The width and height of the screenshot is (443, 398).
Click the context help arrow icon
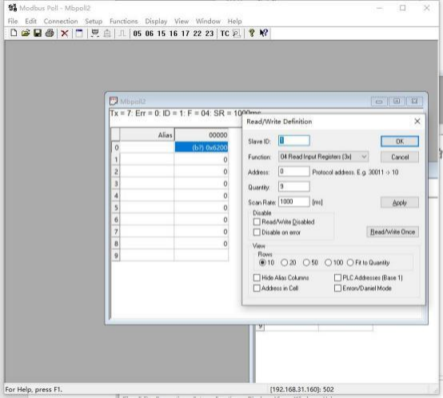coord(264,33)
